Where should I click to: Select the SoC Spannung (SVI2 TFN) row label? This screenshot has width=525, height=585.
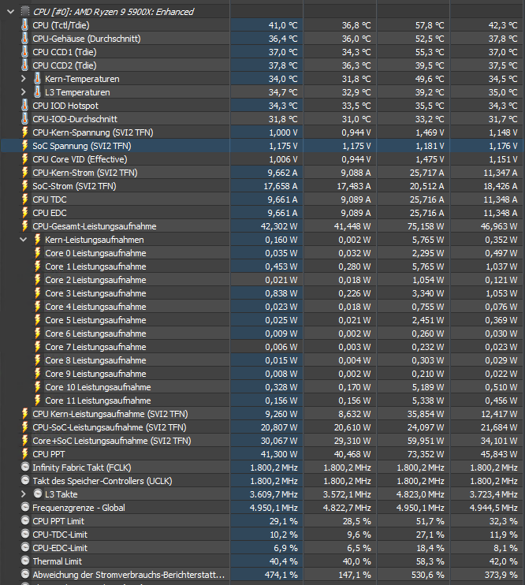point(82,146)
